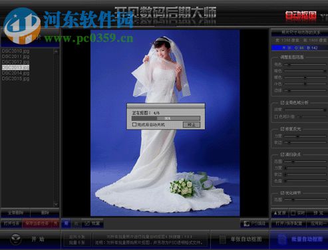
Task: Select file DSC2011.jpg in the list
Action: point(15,57)
